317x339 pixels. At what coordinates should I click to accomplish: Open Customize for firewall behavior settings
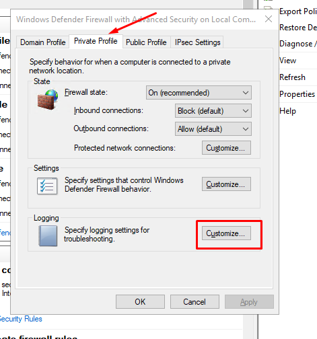[x=226, y=184]
